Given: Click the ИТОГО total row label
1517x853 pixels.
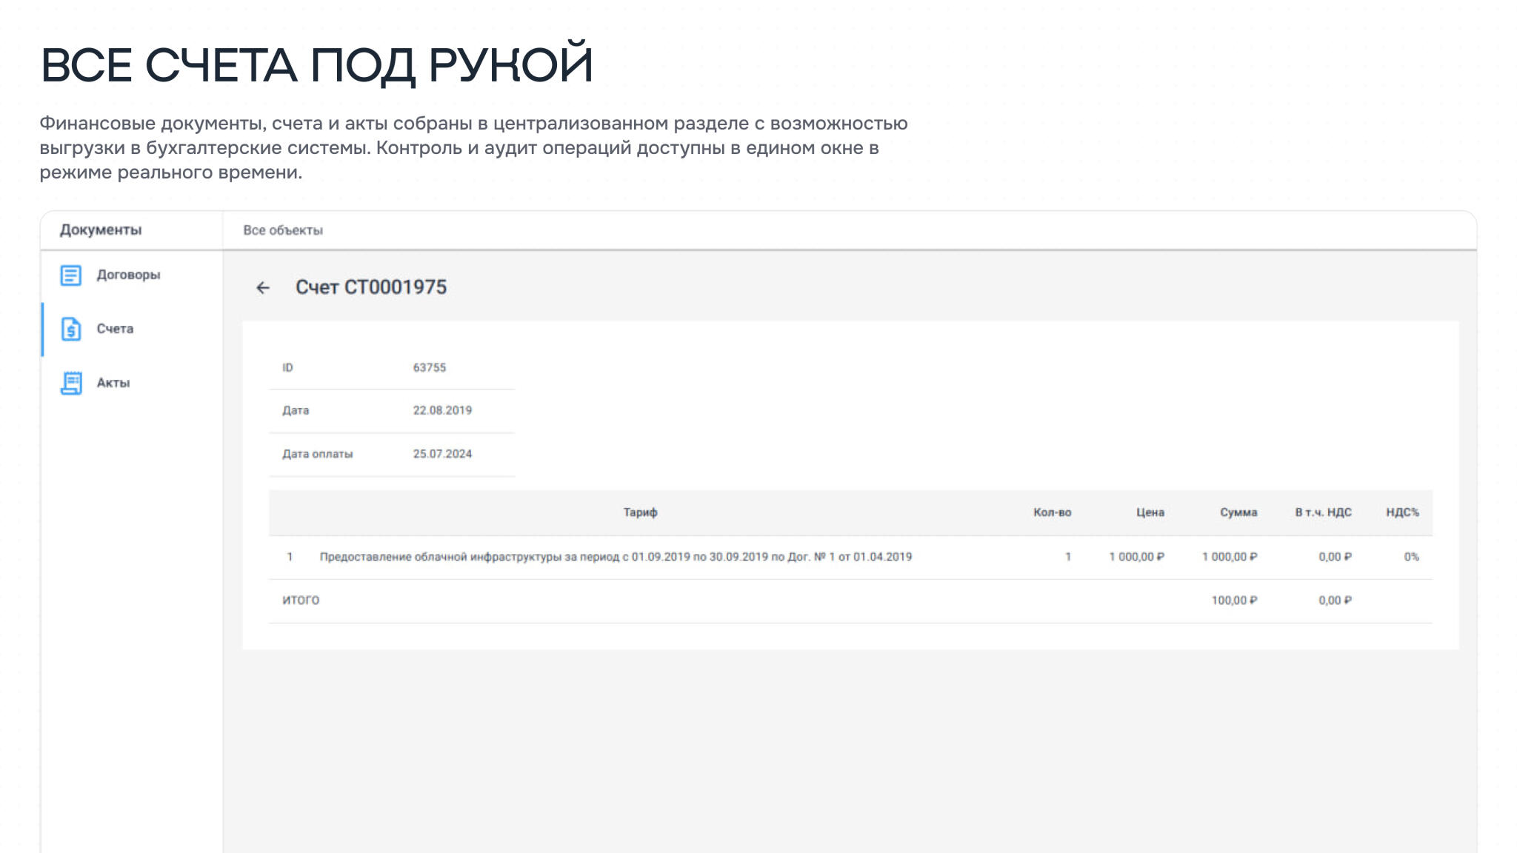Looking at the screenshot, I should 301,601.
